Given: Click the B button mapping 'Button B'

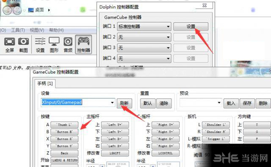Looking at the screenshot, I should (65, 132).
